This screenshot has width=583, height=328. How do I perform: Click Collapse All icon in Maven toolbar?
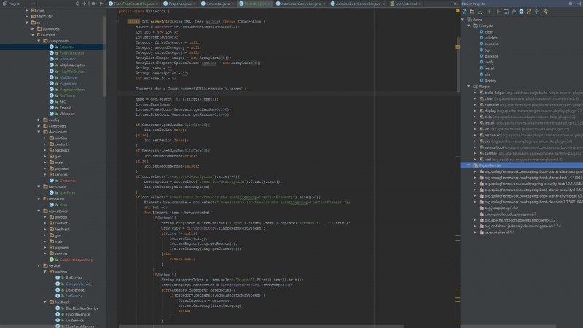(536, 12)
